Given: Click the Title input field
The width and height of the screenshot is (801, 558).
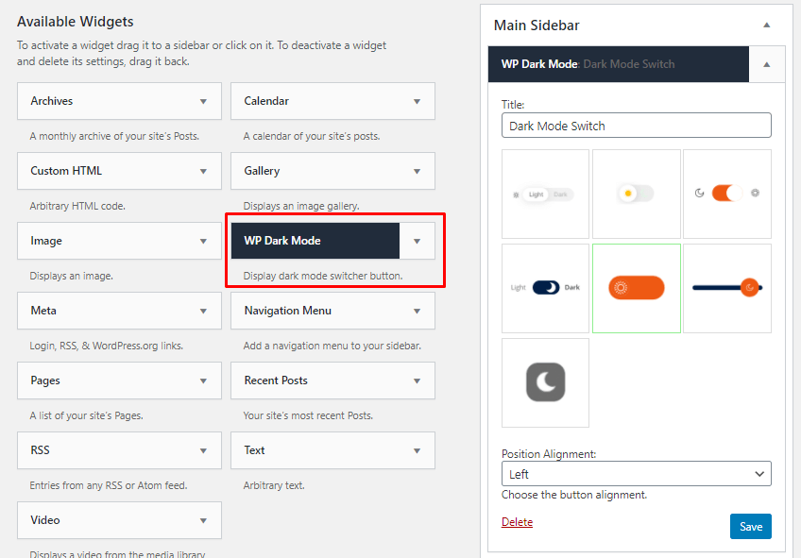Looking at the screenshot, I should [x=636, y=126].
